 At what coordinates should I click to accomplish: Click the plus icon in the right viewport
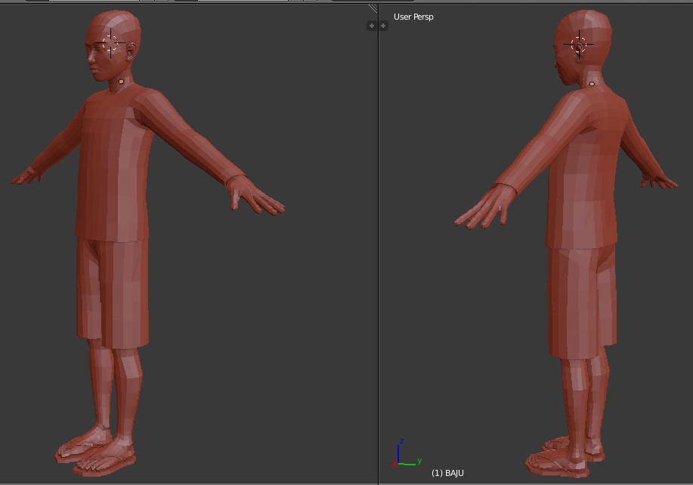(x=384, y=25)
